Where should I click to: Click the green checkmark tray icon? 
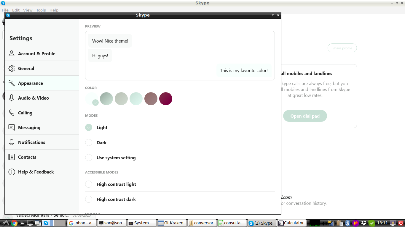(x=372, y=223)
